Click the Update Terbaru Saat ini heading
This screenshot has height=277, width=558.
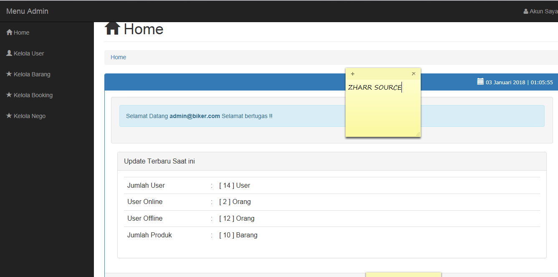(159, 161)
